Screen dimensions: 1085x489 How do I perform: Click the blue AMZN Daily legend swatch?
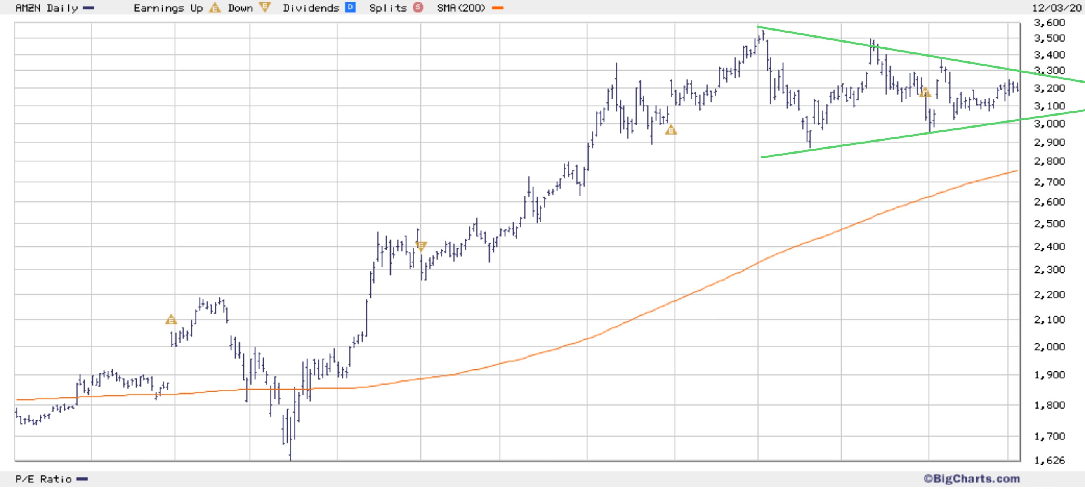[88, 8]
